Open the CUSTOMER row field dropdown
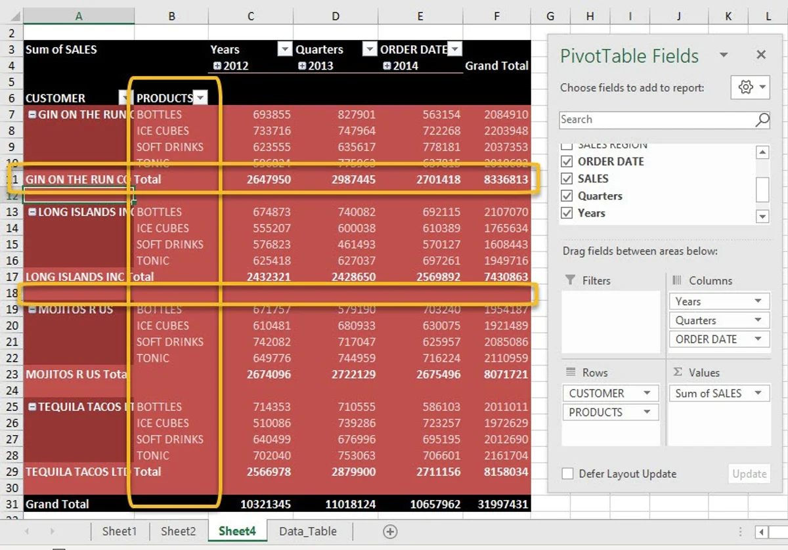The image size is (788, 550). [647, 393]
